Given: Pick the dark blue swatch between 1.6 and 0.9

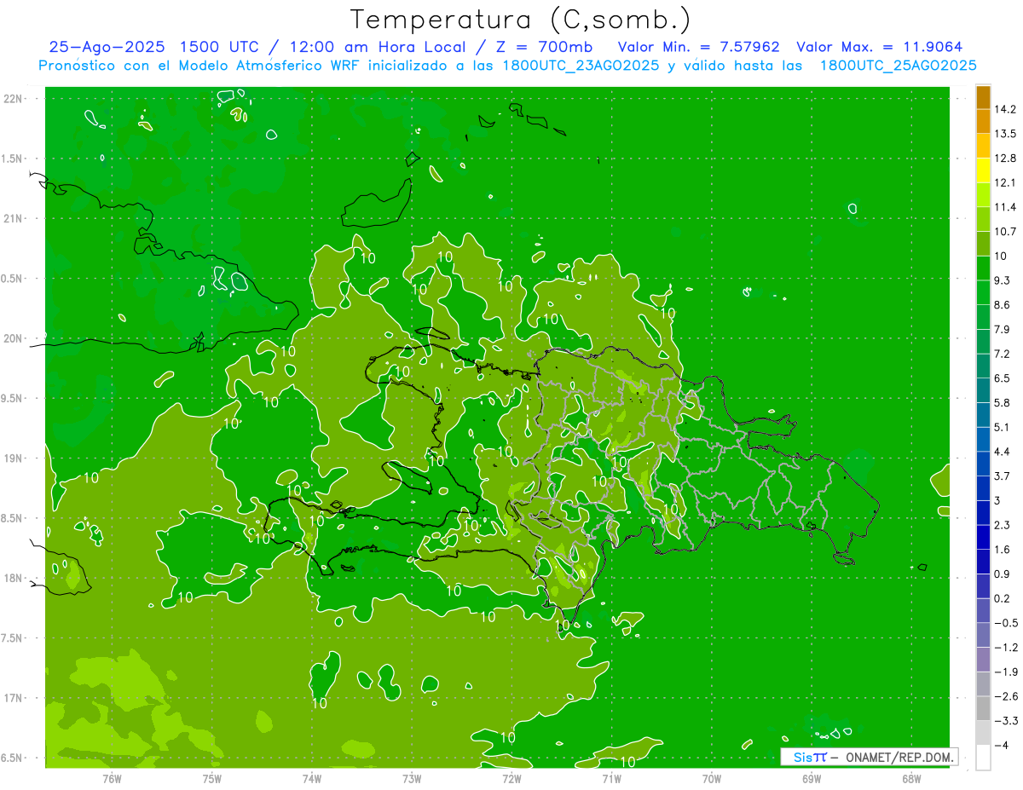Looking at the screenshot, I should point(983,562).
